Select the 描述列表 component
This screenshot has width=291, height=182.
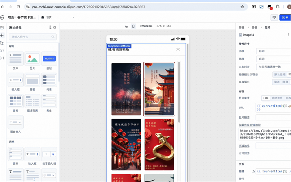(x=32, y=103)
